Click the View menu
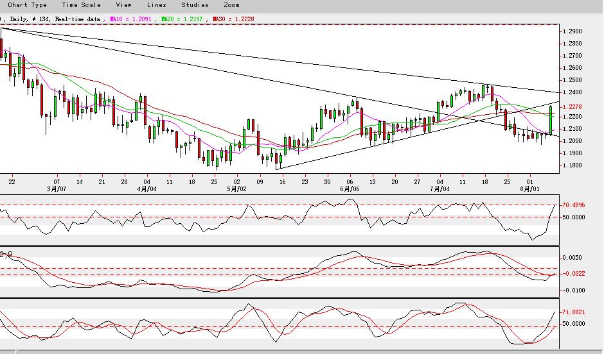Viewport: 604px width, 354px height. coord(123,5)
